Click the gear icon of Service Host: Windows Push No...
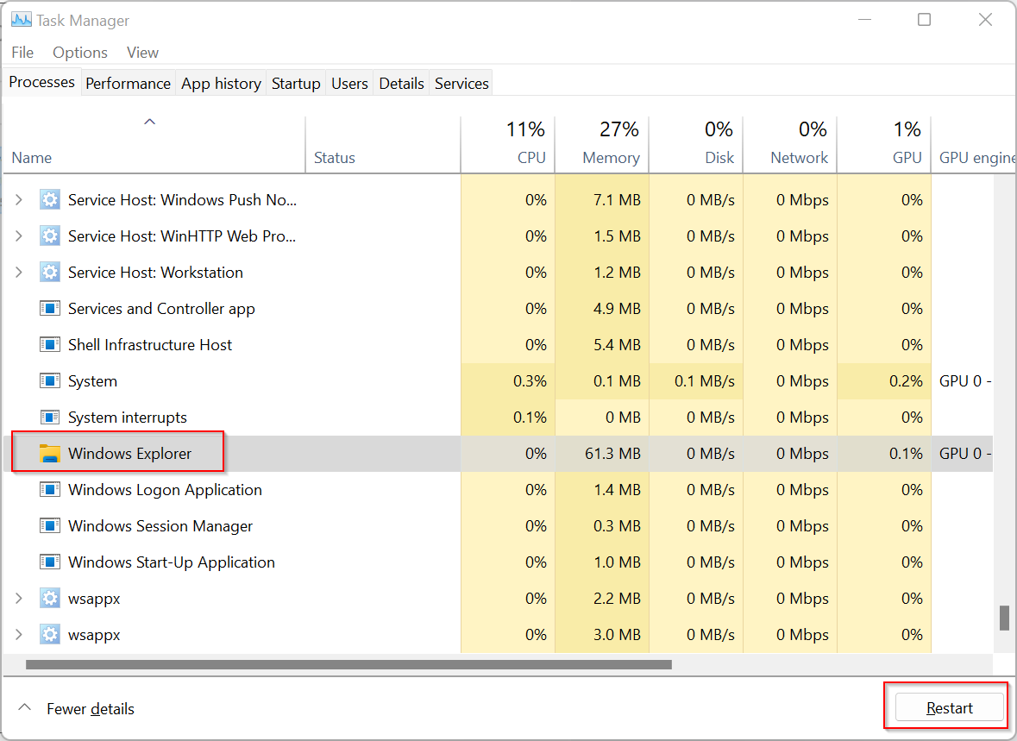Viewport: 1017px width, 741px height. tap(50, 200)
